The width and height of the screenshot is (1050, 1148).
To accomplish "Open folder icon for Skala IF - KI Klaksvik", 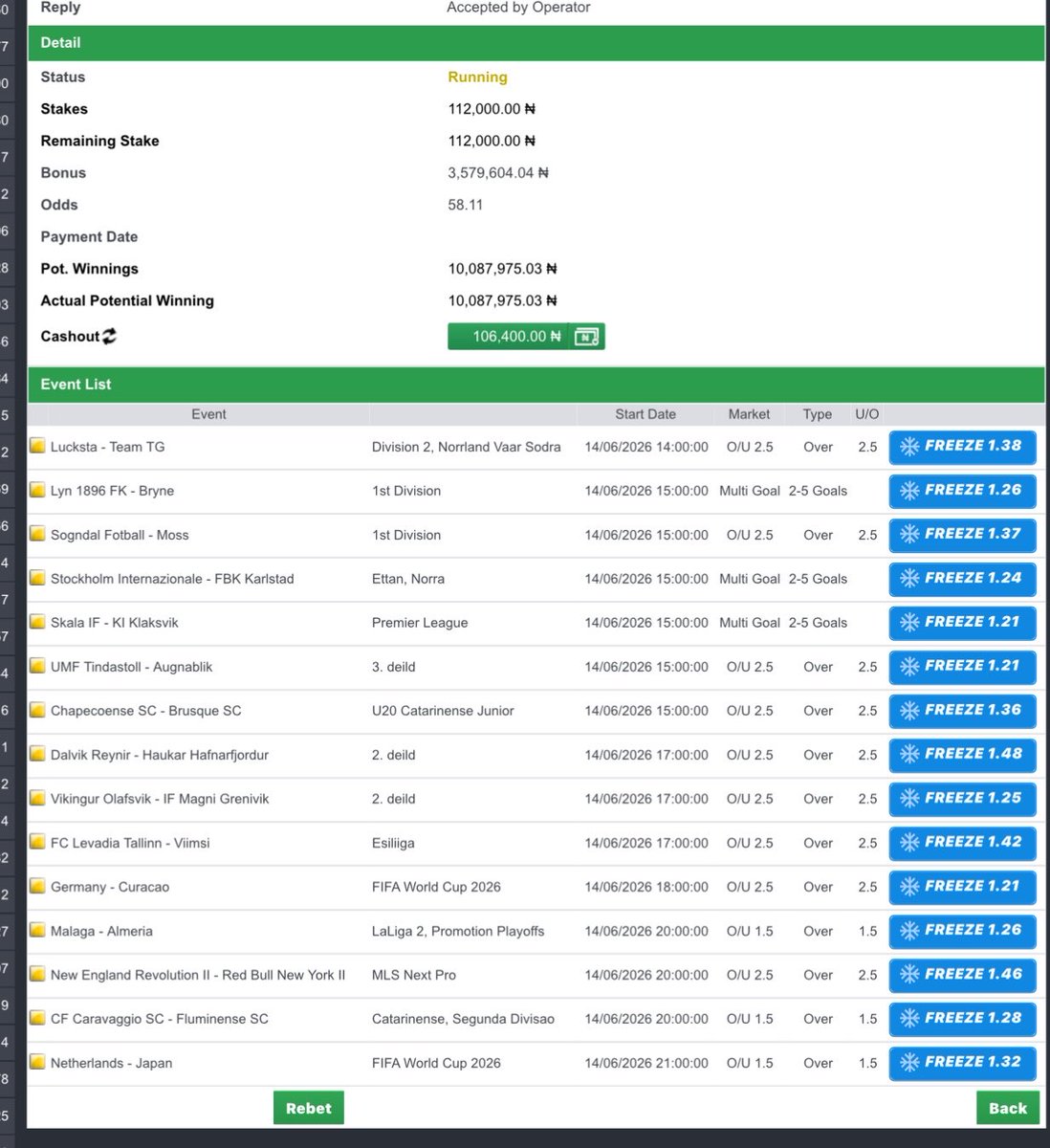I will (37, 622).
